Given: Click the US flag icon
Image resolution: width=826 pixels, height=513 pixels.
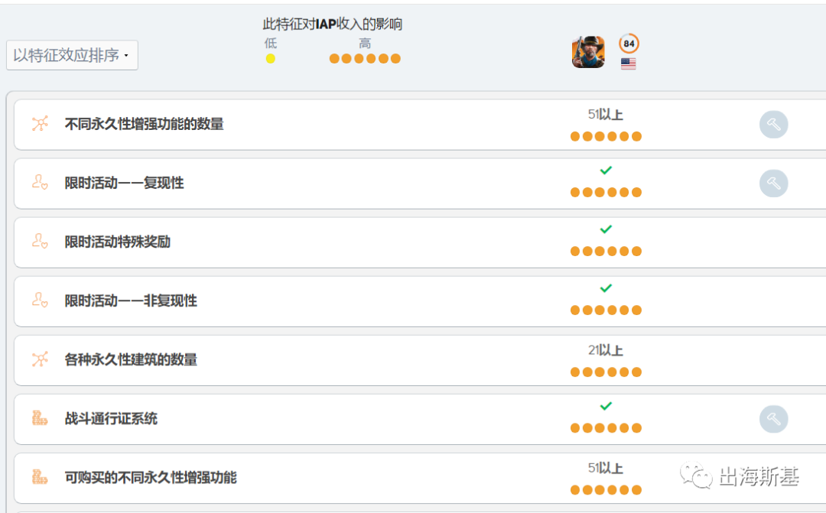Looking at the screenshot, I should (629, 64).
